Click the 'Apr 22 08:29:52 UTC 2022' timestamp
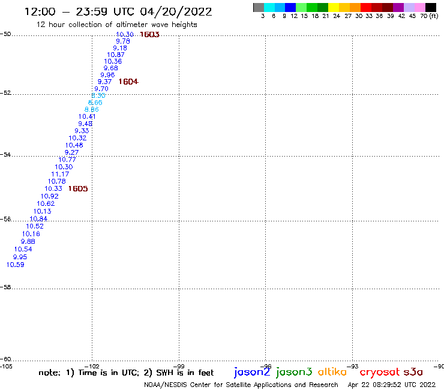 tap(392, 385)
